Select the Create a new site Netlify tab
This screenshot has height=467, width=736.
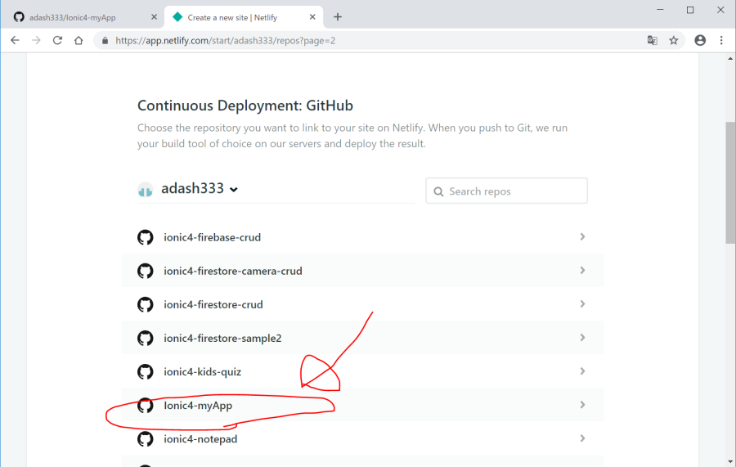pos(237,16)
